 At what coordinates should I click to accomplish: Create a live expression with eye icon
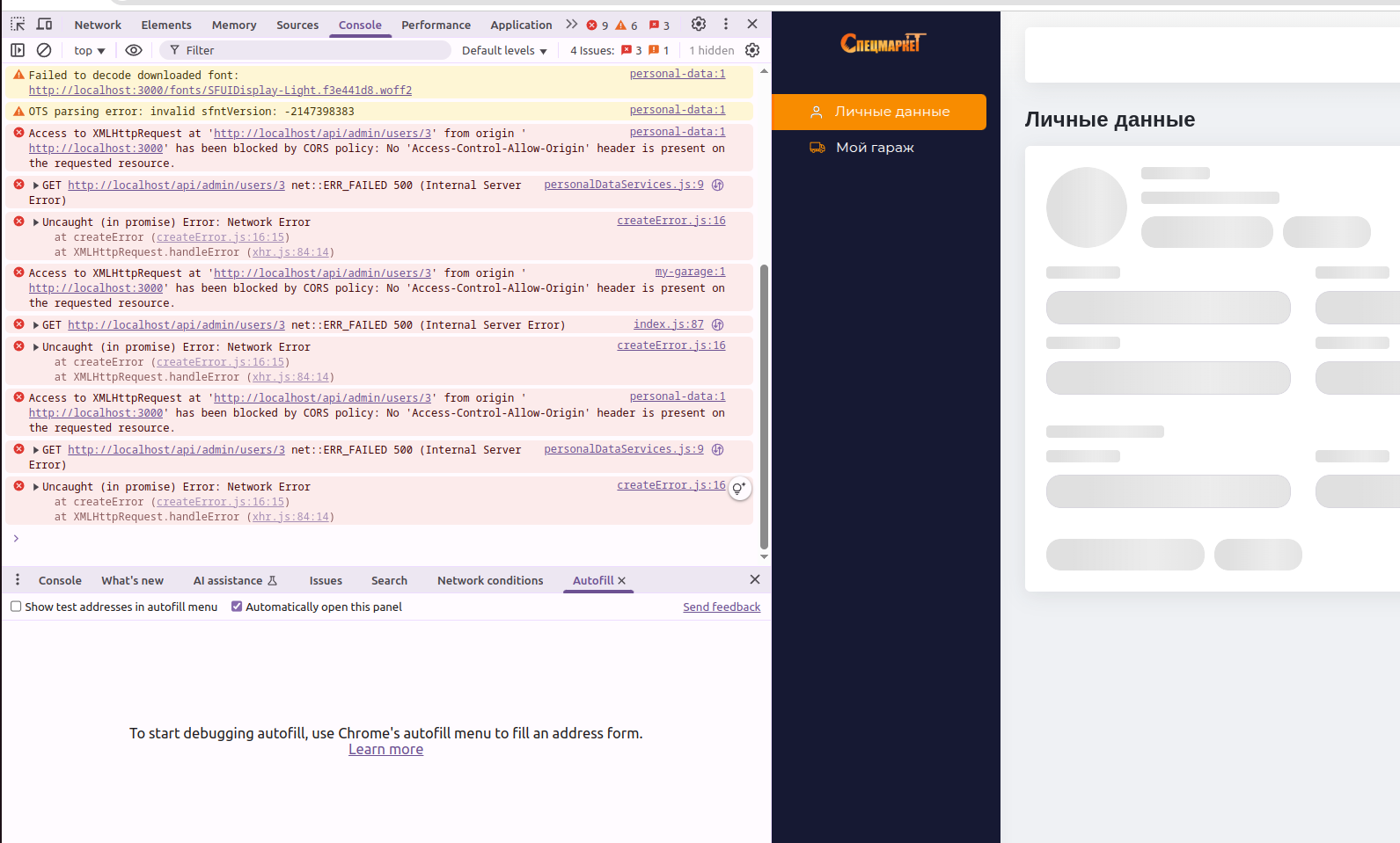[134, 50]
